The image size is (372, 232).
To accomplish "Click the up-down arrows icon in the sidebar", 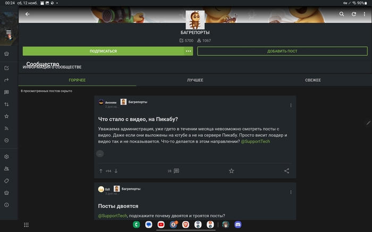I will (6, 104).
